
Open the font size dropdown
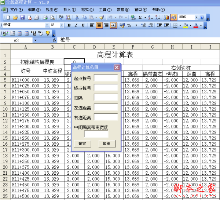(62, 25)
